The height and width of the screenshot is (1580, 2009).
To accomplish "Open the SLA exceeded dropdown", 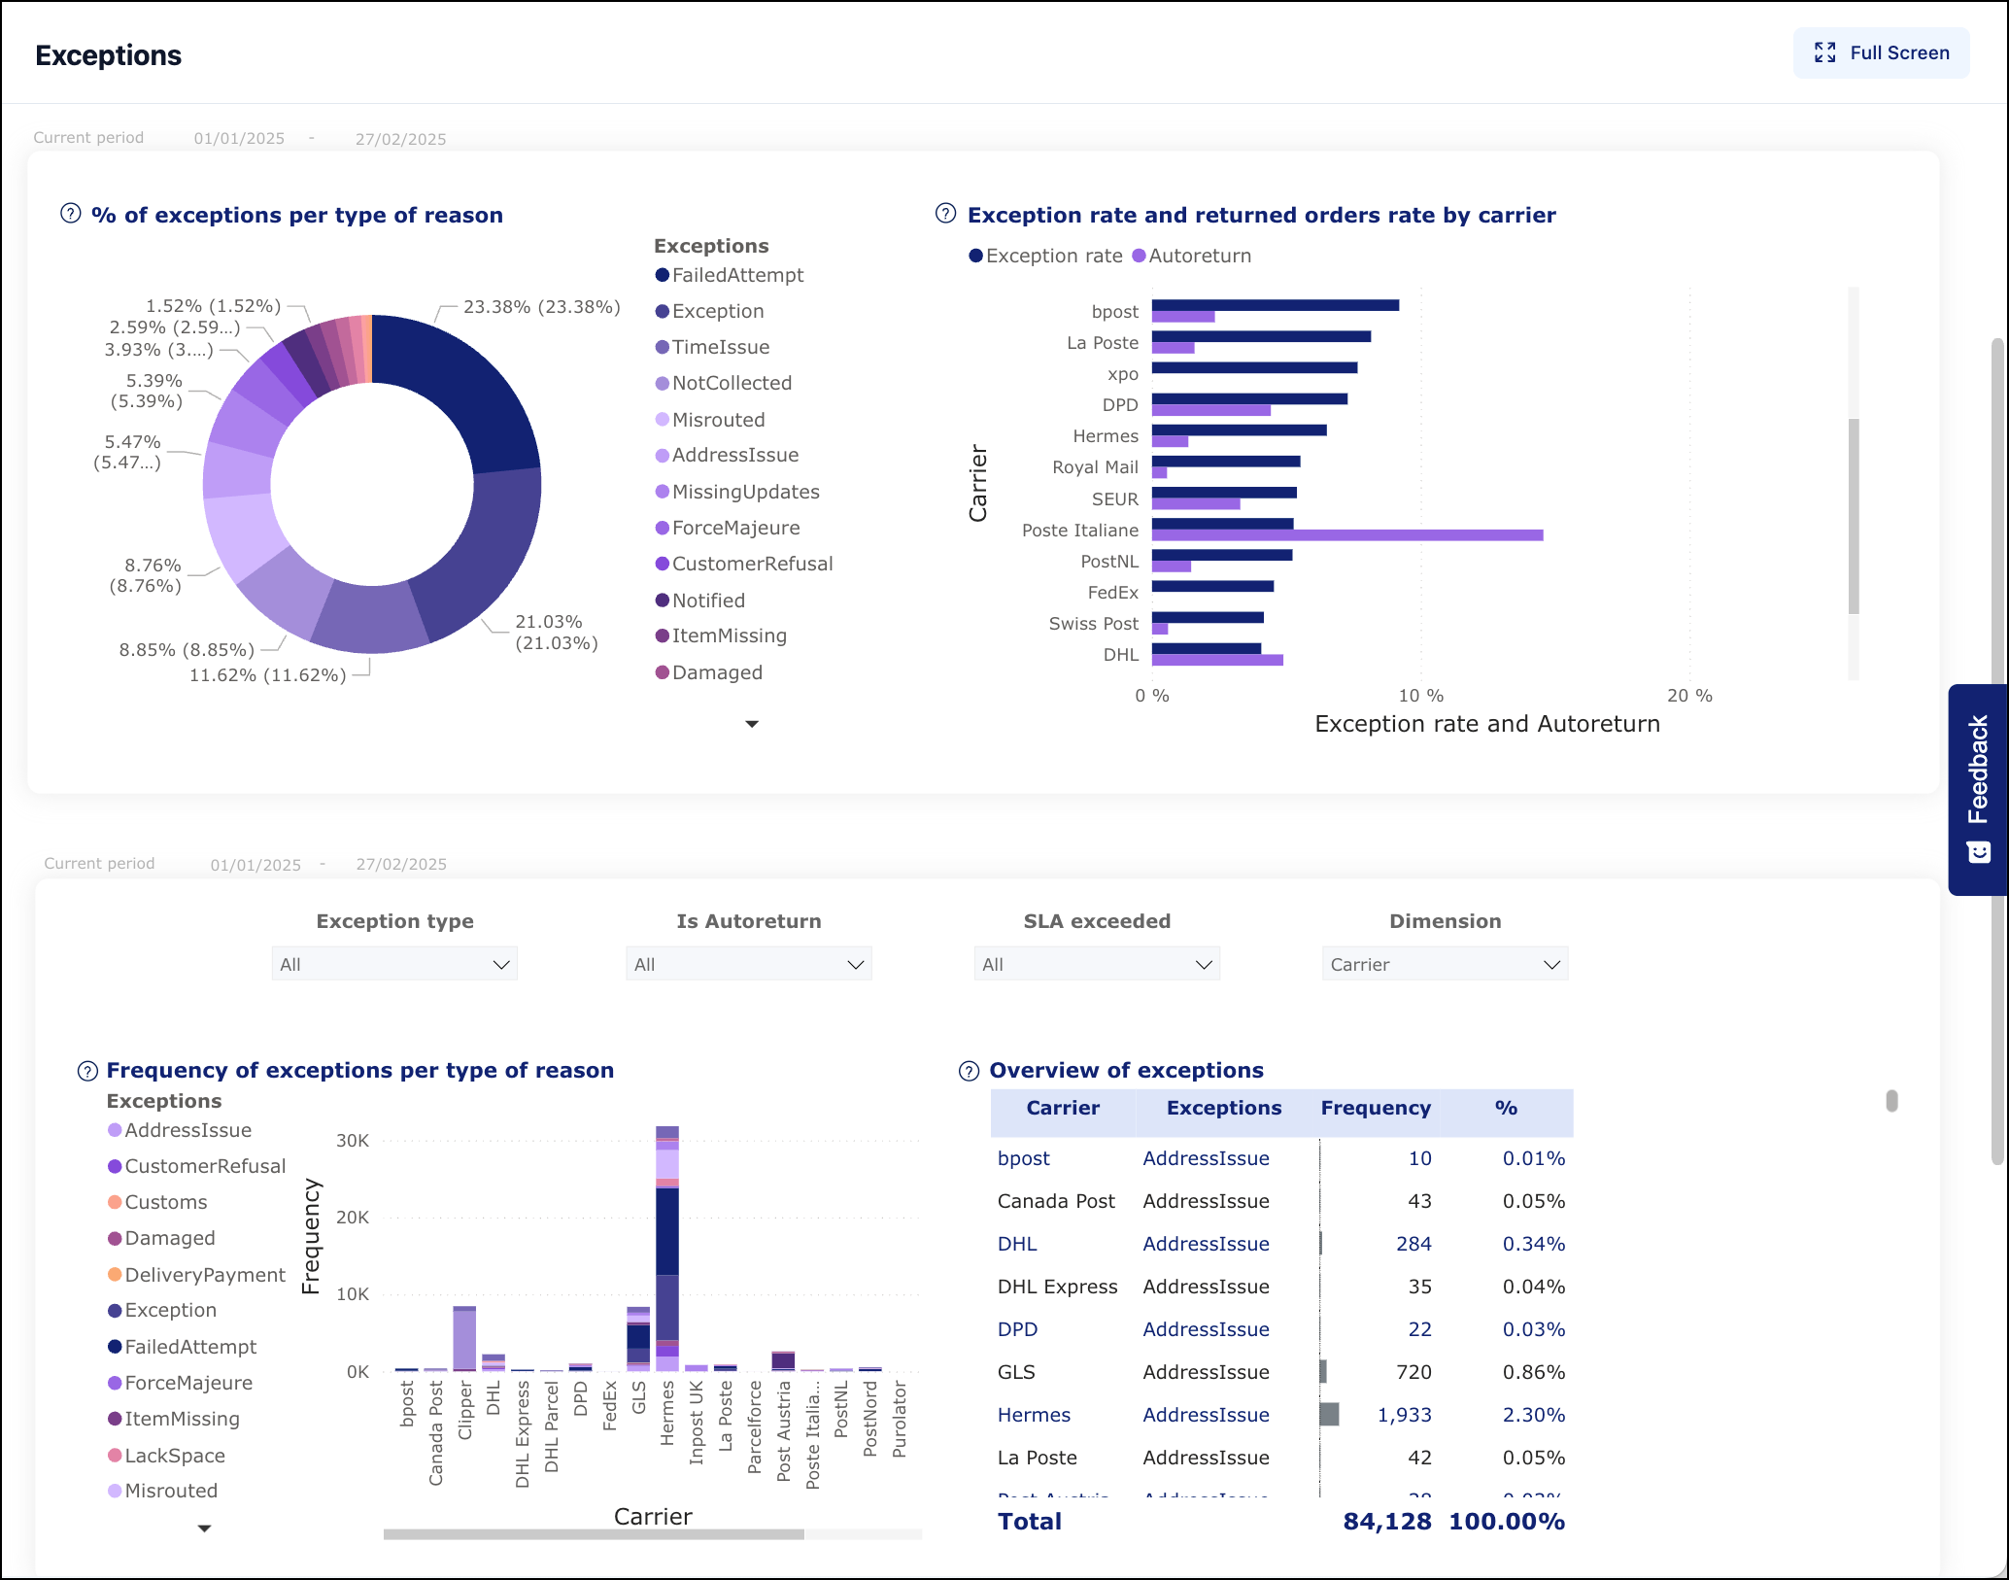I will coord(1096,963).
